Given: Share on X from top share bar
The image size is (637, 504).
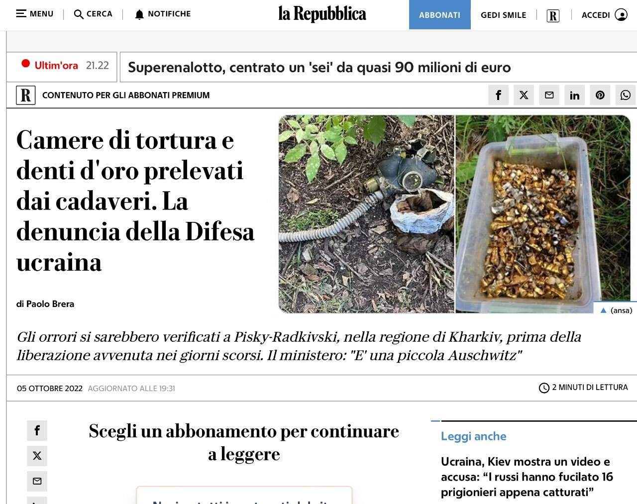Looking at the screenshot, I should 524,95.
